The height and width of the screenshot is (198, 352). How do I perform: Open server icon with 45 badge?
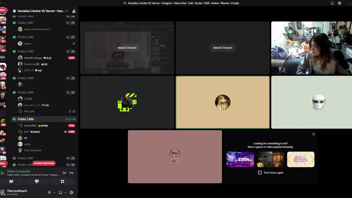[x=3, y=131]
